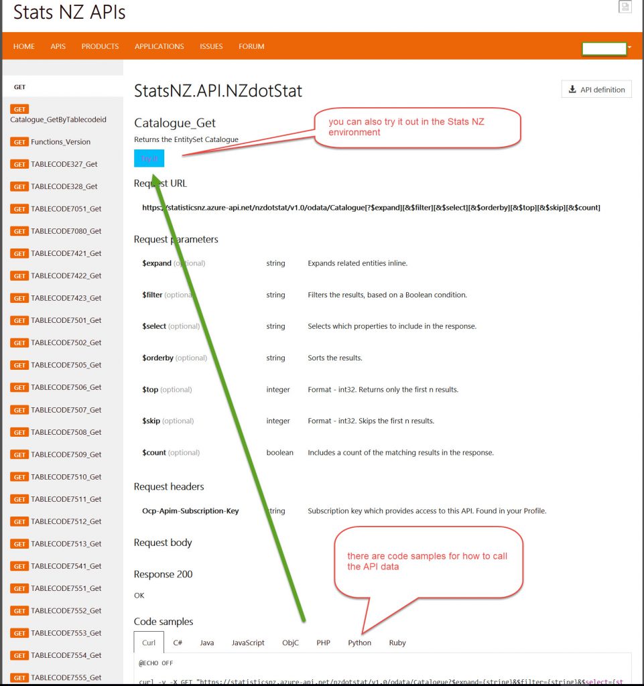Show the JavaScript code sample tab
This screenshot has height=686, width=644.
pyautogui.click(x=248, y=642)
